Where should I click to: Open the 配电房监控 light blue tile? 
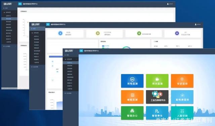click(x=182, y=97)
